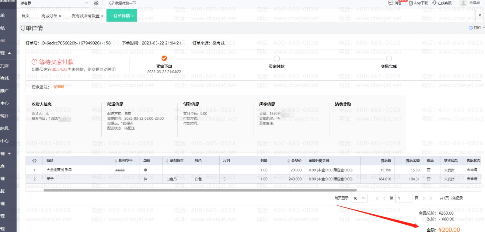Go to last page arrow
This screenshot has height=232, width=485.
click(431, 198)
